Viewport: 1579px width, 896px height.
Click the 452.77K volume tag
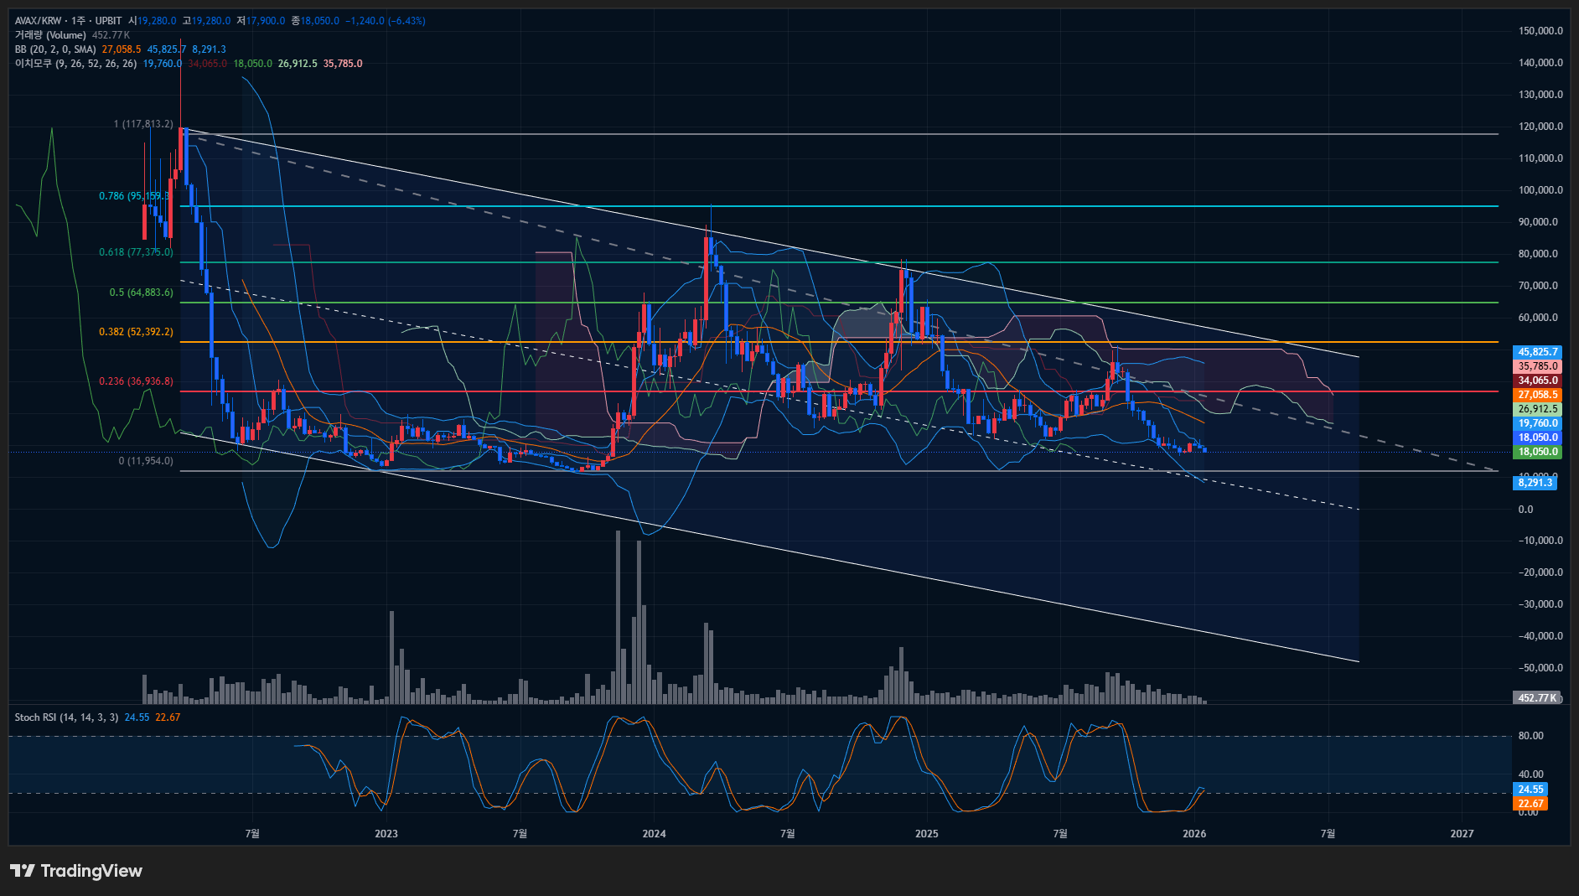coord(1536,698)
